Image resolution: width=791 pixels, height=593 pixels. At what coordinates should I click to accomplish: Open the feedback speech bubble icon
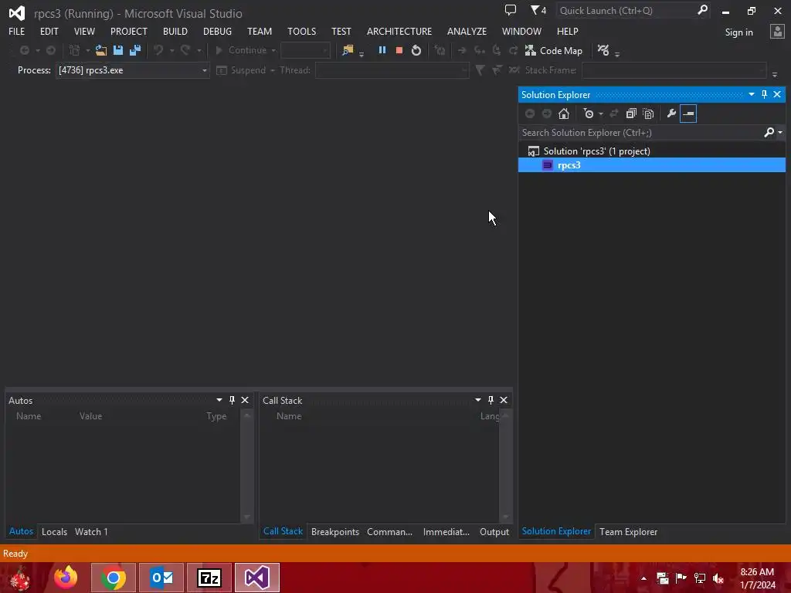pyautogui.click(x=511, y=10)
